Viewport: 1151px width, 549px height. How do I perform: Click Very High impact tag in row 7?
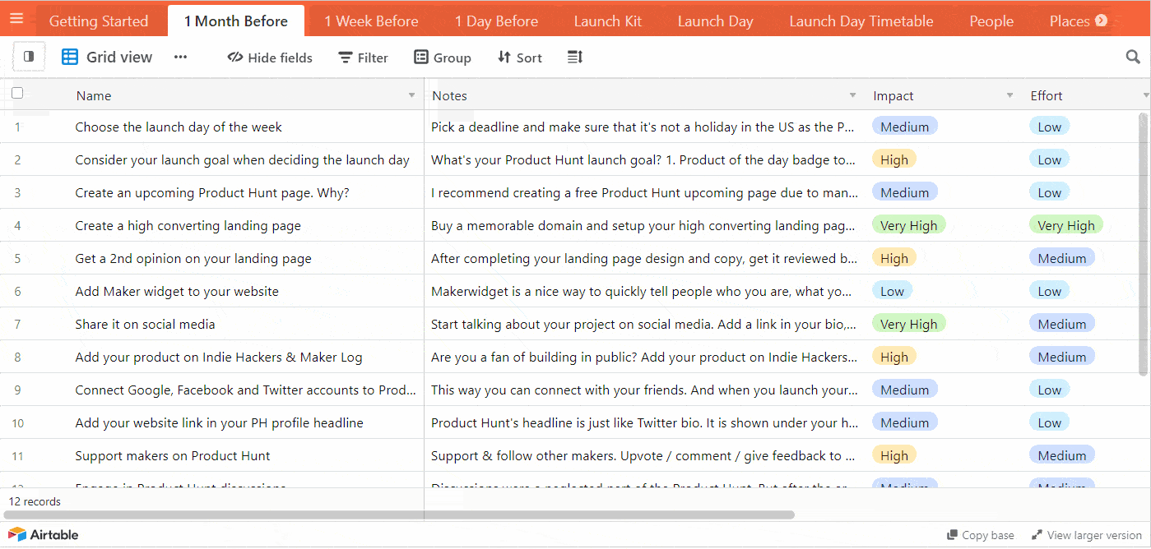click(x=908, y=324)
